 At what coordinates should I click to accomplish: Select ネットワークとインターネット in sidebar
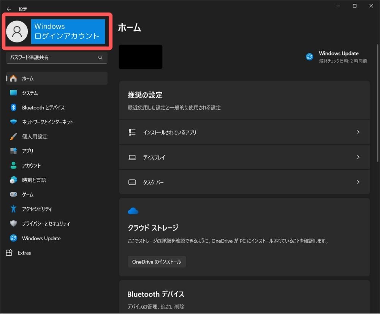57,122
